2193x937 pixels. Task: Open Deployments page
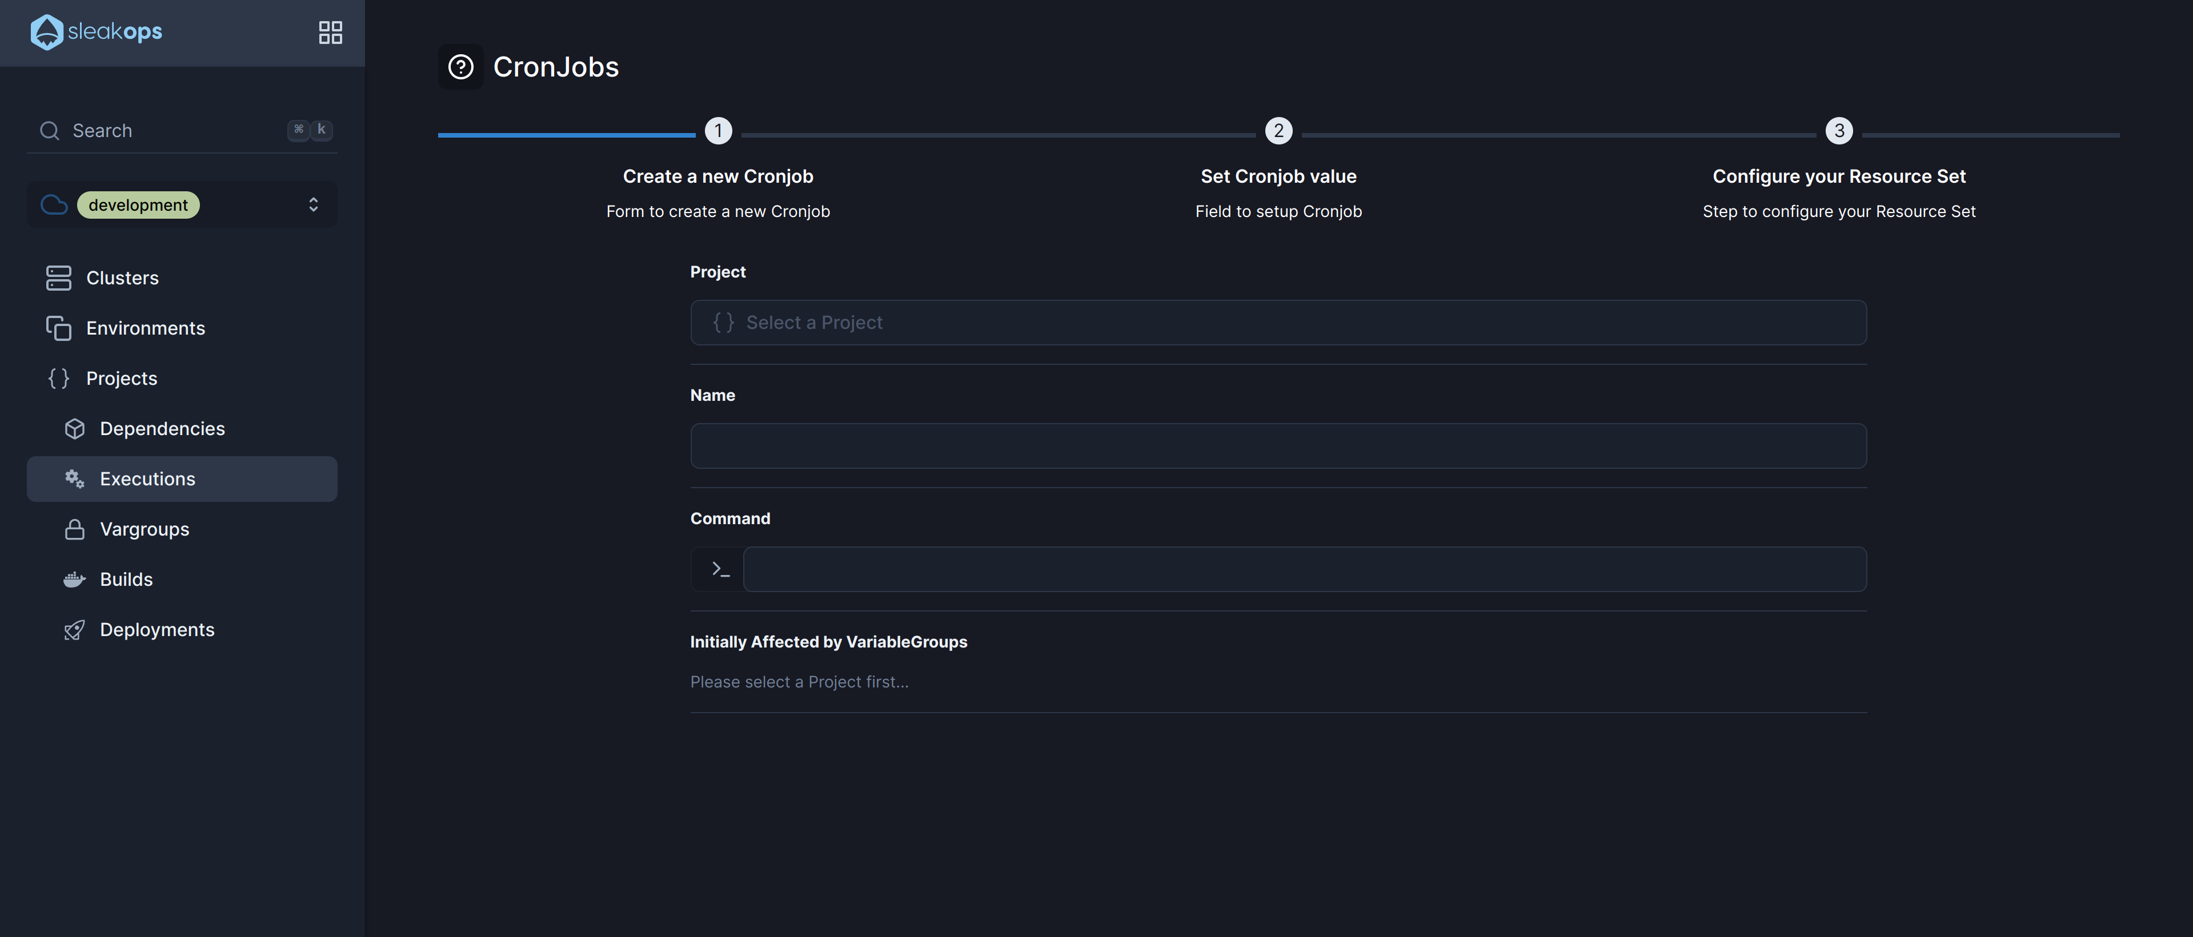182,630
